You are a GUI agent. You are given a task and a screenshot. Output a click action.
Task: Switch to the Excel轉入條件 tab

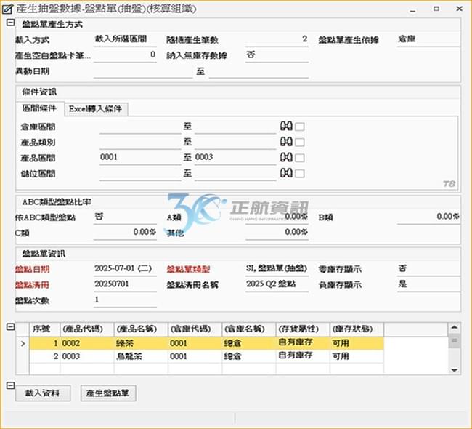97,109
